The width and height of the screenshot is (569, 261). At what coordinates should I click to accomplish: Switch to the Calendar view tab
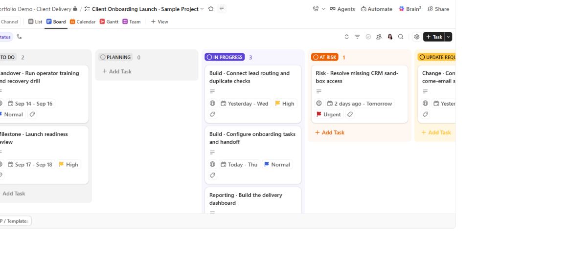(83, 22)
